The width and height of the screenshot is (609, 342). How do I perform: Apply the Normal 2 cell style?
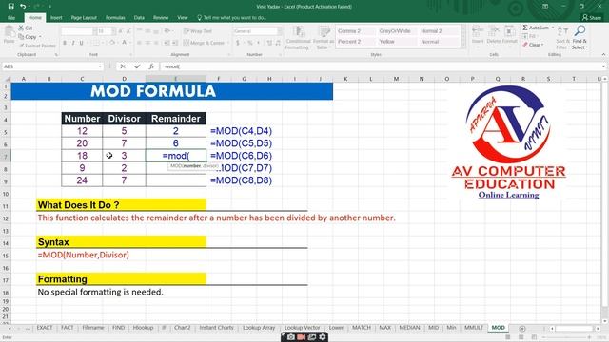(x=438, y=31)
